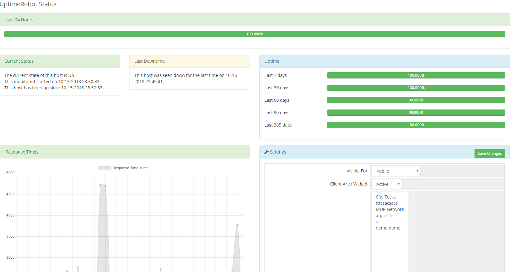Select demo demo in the client list

(388, 228)
